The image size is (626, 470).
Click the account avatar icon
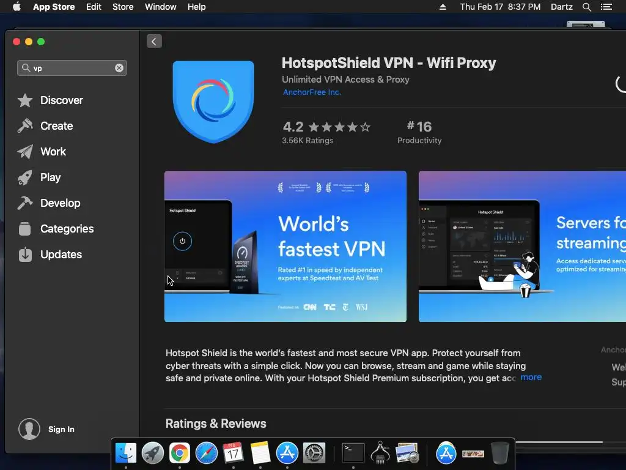tap(29, 429)
